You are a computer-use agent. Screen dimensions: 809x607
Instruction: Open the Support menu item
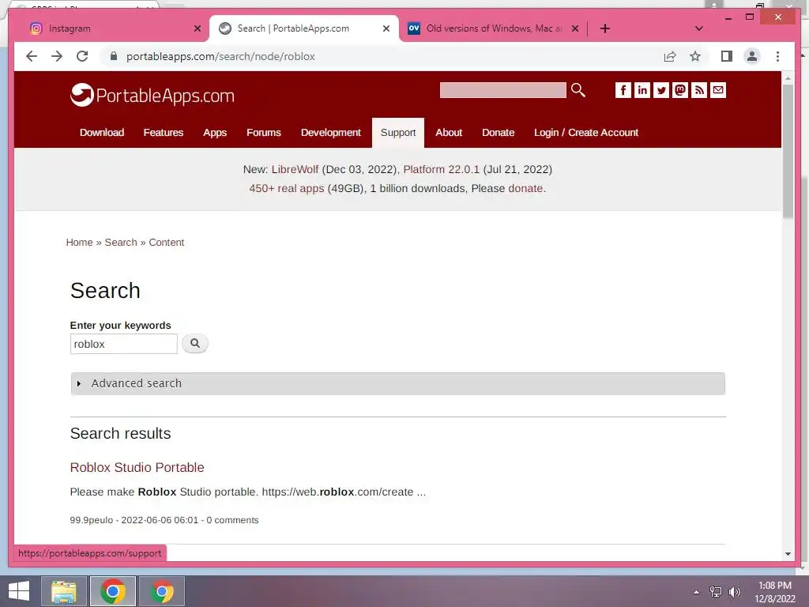coord(398,133)
